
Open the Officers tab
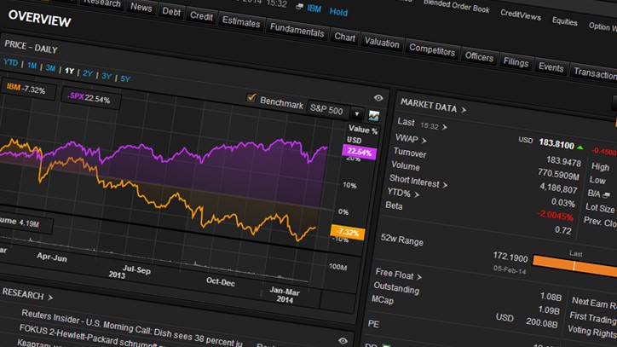[479, 57]
